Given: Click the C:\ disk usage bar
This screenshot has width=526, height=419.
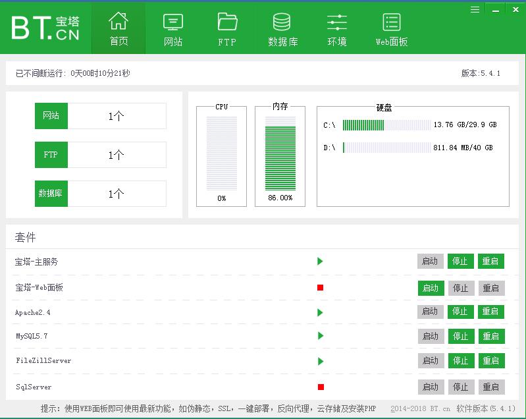Looking at the screenshot, I should (387, 125).
